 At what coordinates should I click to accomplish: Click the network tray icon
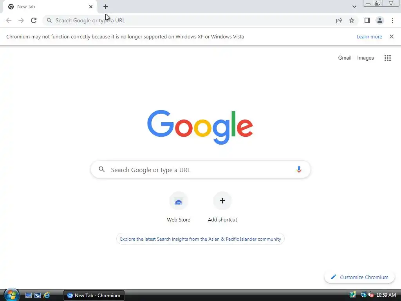(x=363, y=295)
